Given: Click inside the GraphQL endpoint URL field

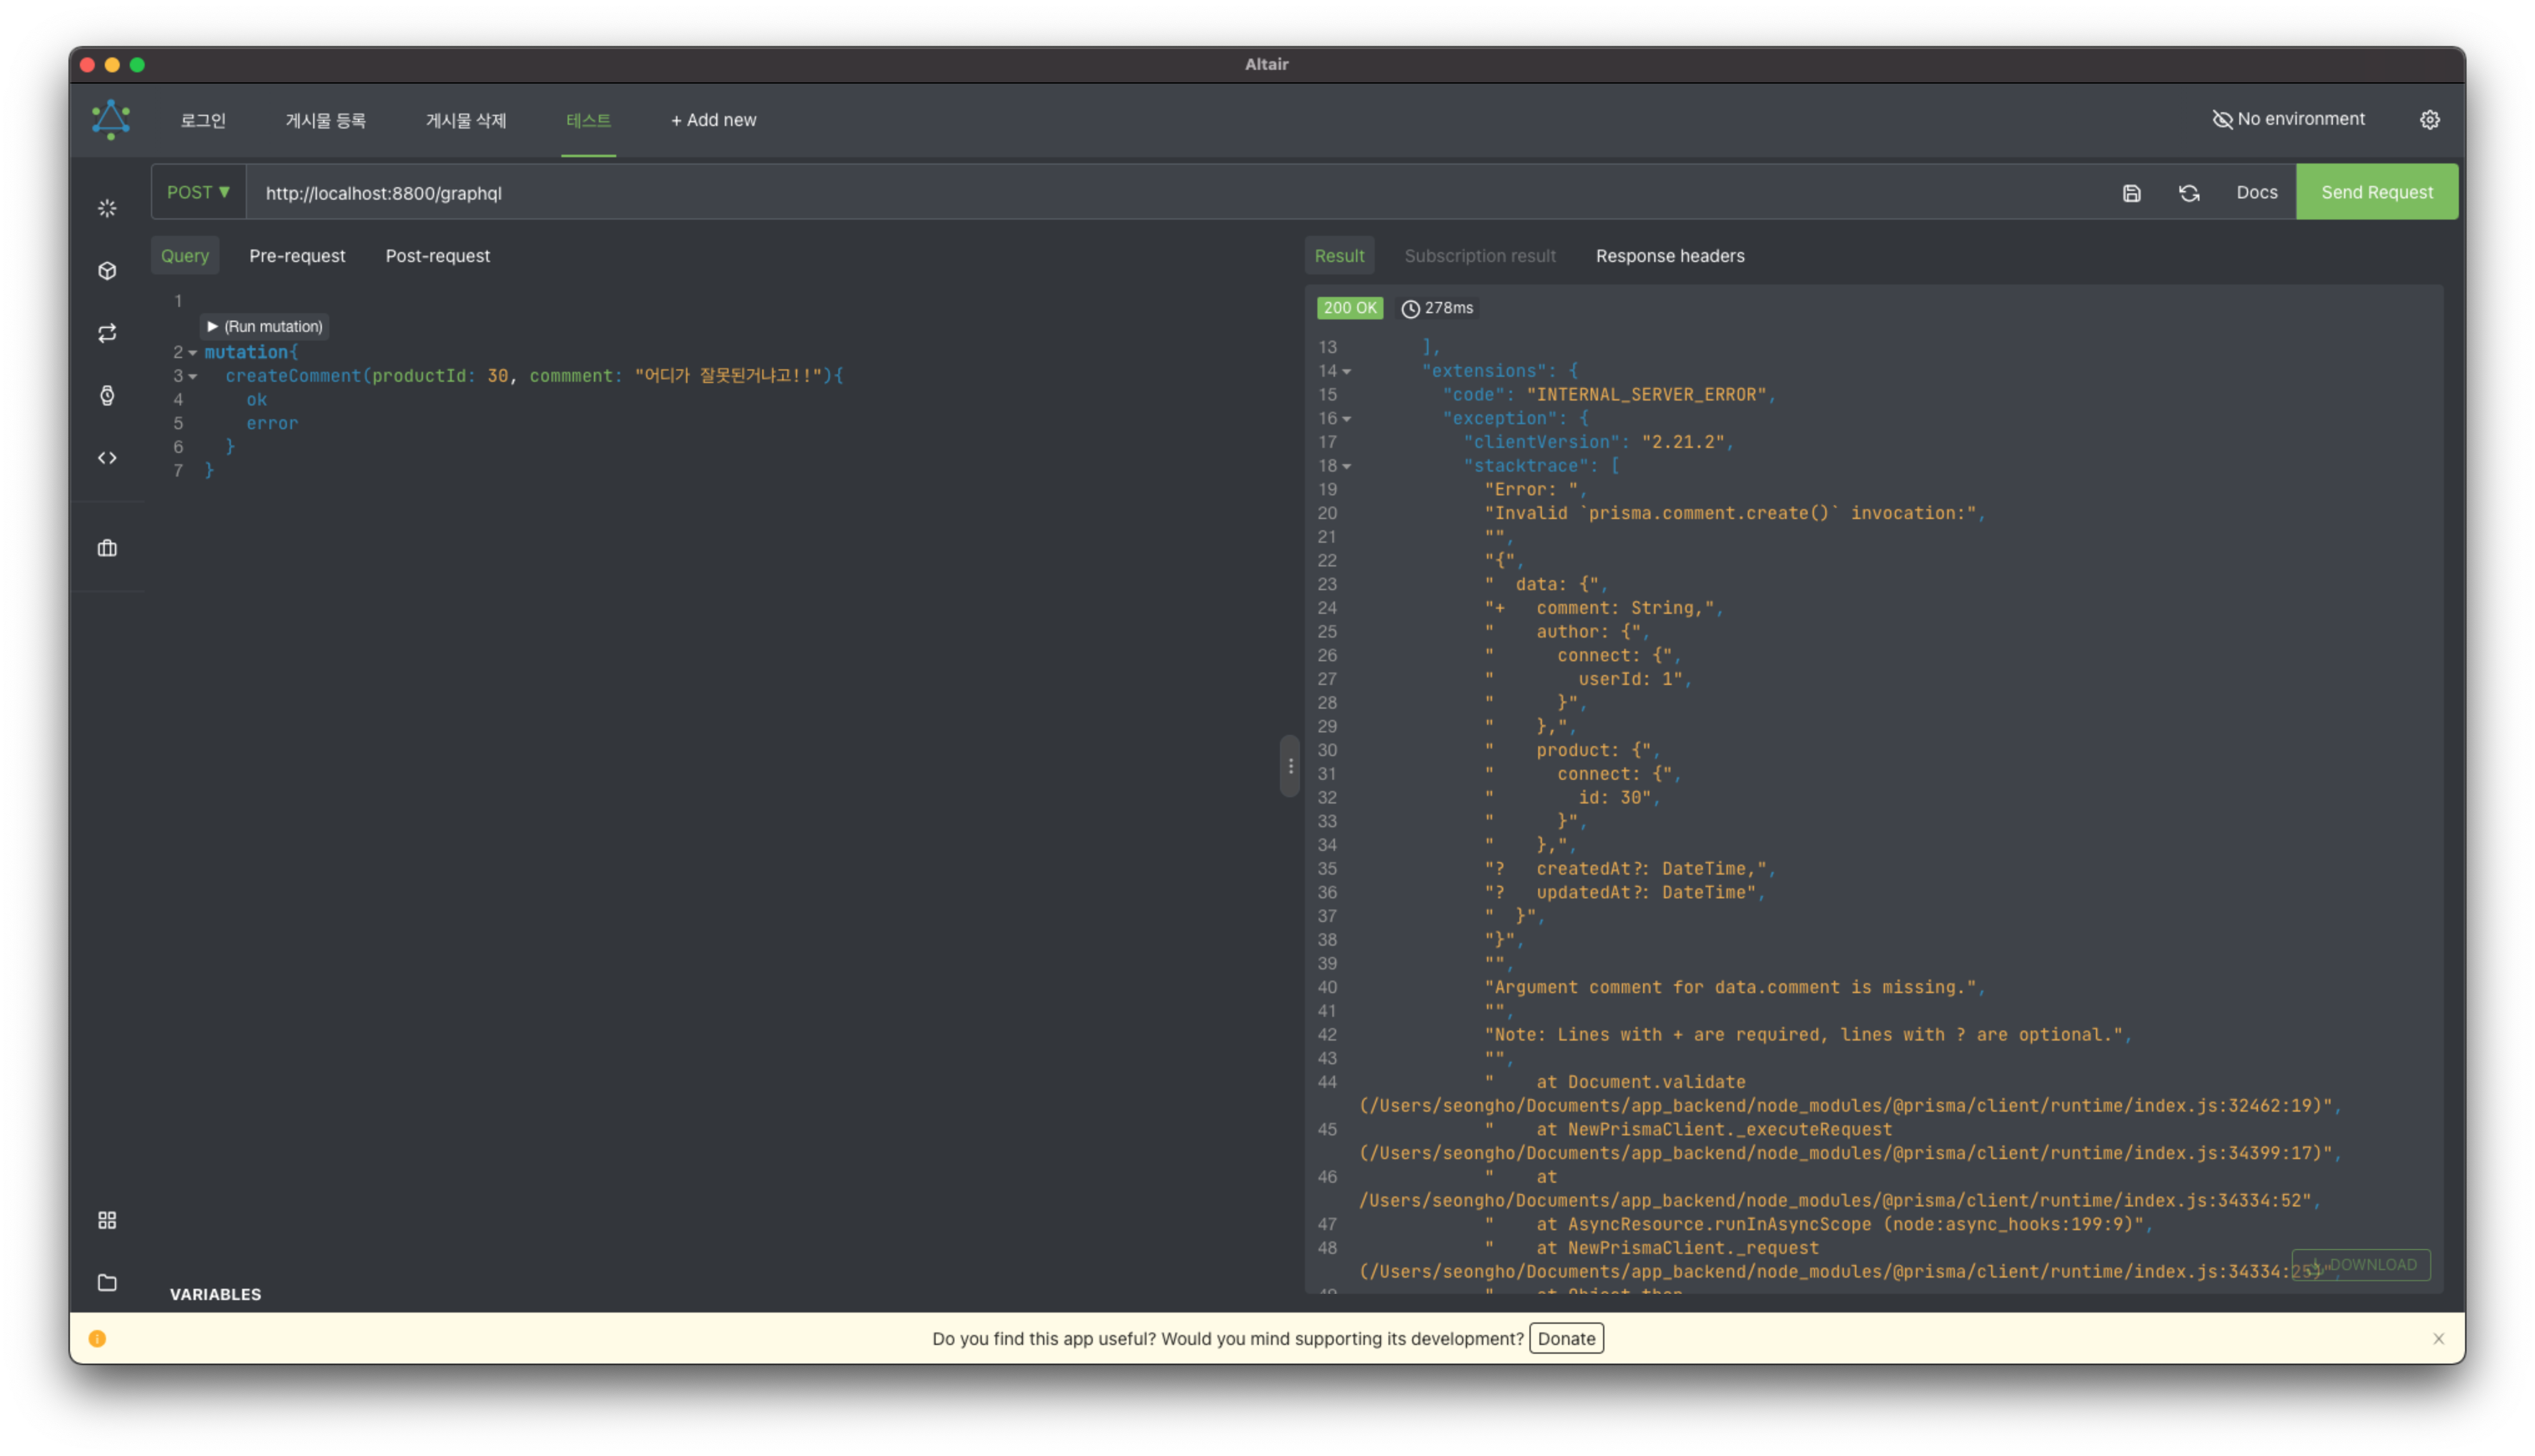Looking at the screenshot, I should [x=700, y=192].
